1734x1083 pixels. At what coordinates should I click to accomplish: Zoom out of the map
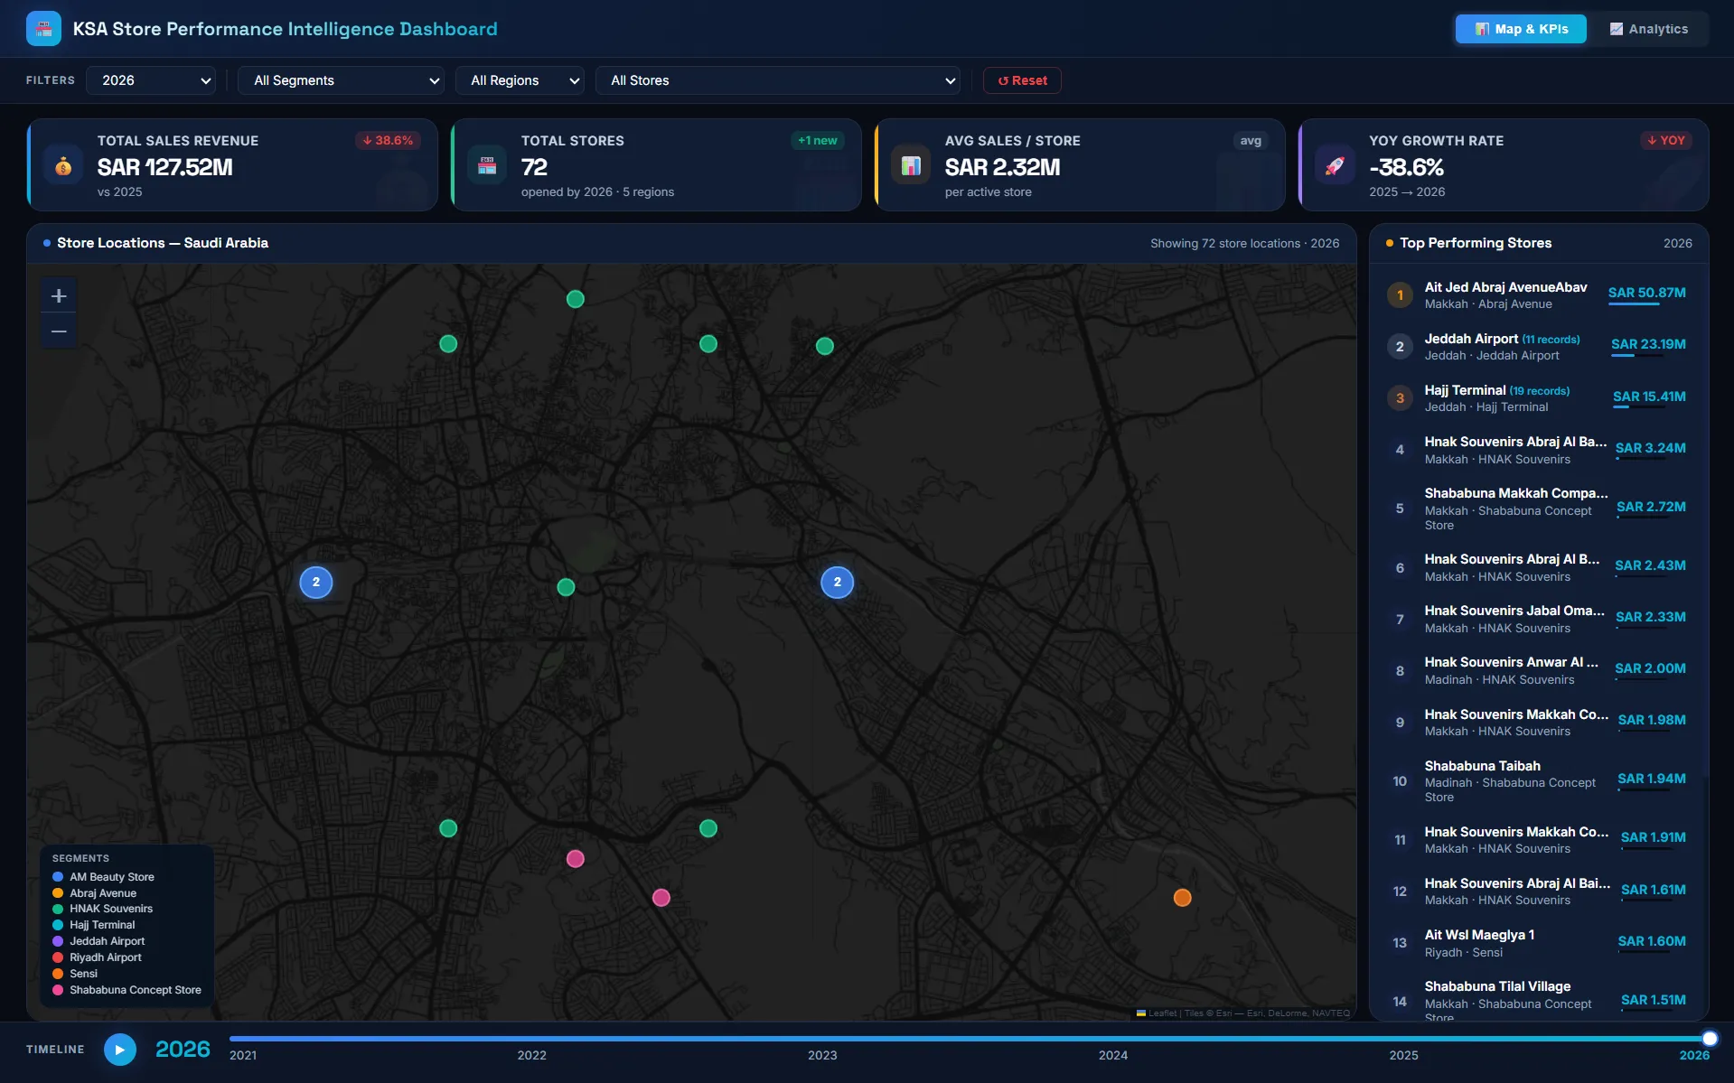coord(59,331)
